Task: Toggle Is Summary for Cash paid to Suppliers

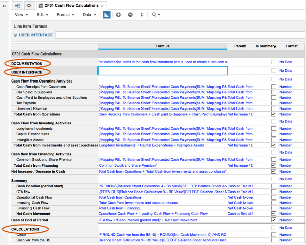Action: click(x=273, y=92)
